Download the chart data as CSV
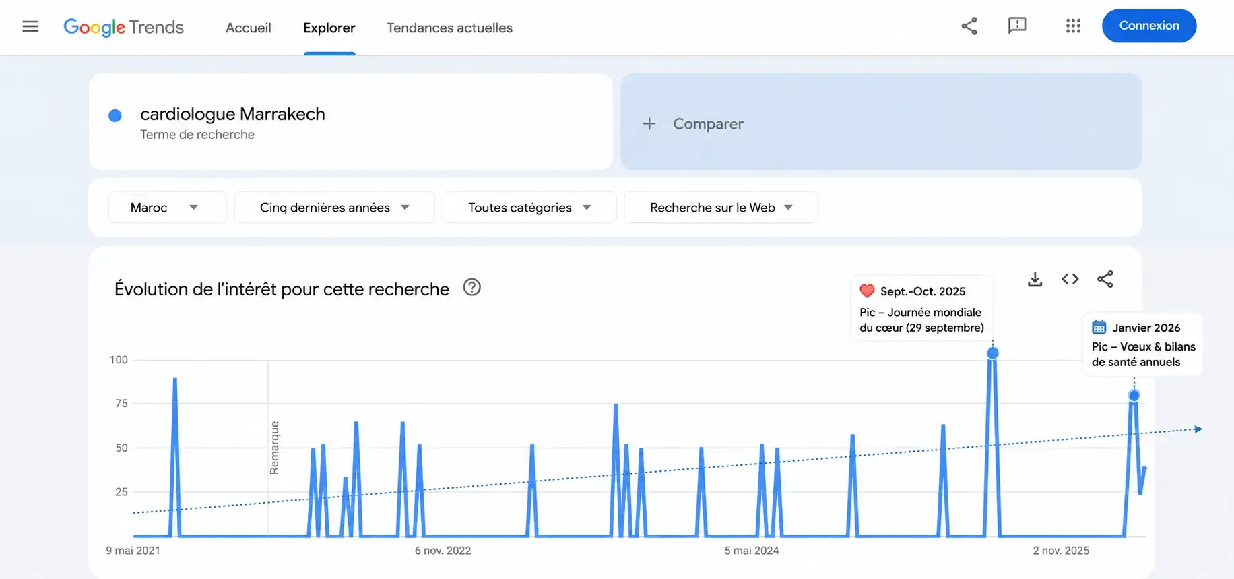Image resolution: width=1234 pixels, height=579 pixels. tap(1035, 279)
